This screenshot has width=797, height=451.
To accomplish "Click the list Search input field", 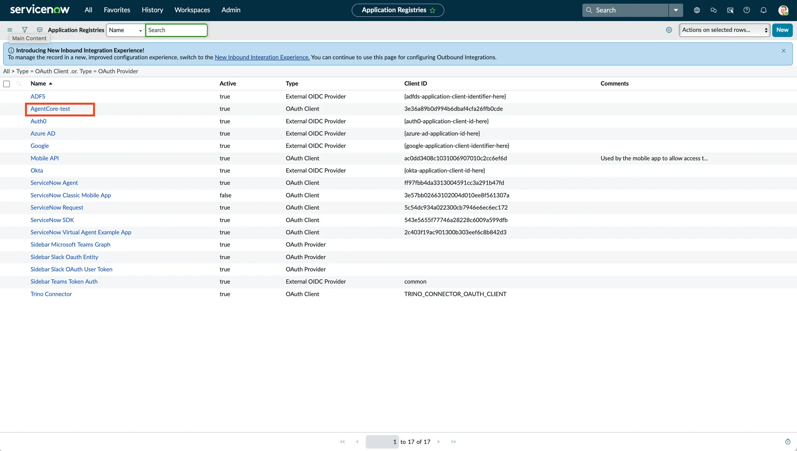I will pyautogui.click(x=176, y=30).
